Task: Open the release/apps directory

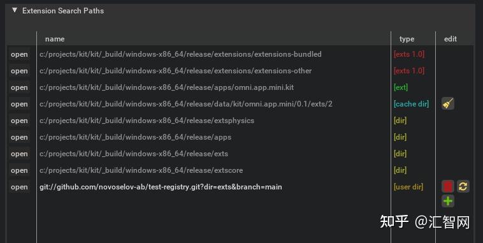Action: (19, 137)
